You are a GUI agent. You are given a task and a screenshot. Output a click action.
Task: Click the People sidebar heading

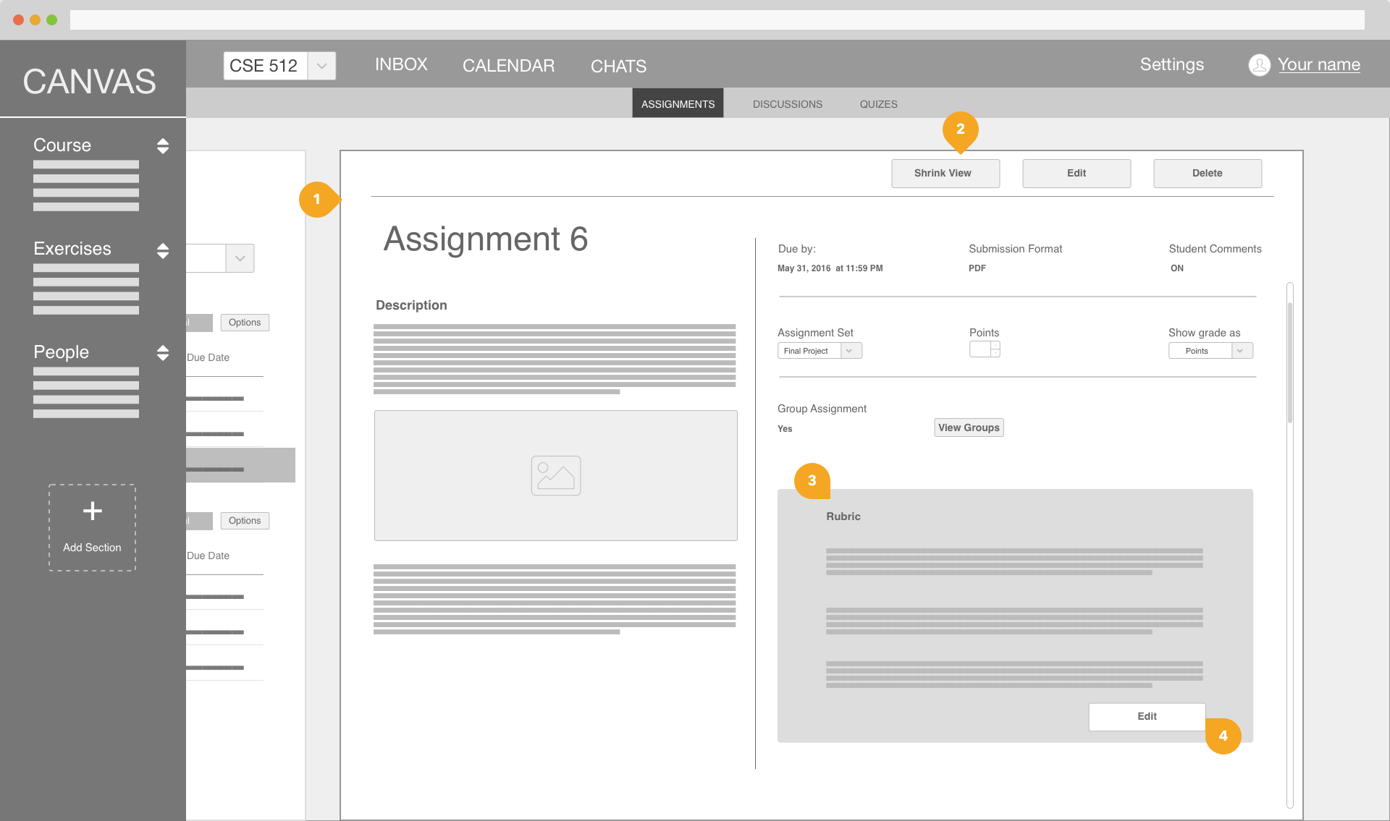pyautogui.click(x=61, y=352)
